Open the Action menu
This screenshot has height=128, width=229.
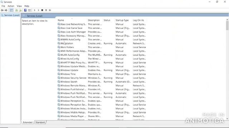pyautogui.click(x=11, y=6)
